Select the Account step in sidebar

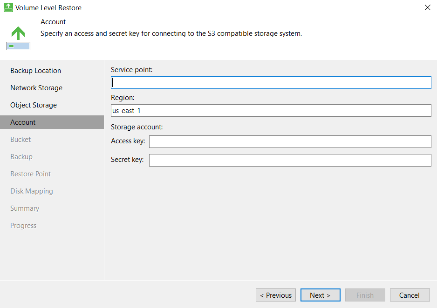23,122
